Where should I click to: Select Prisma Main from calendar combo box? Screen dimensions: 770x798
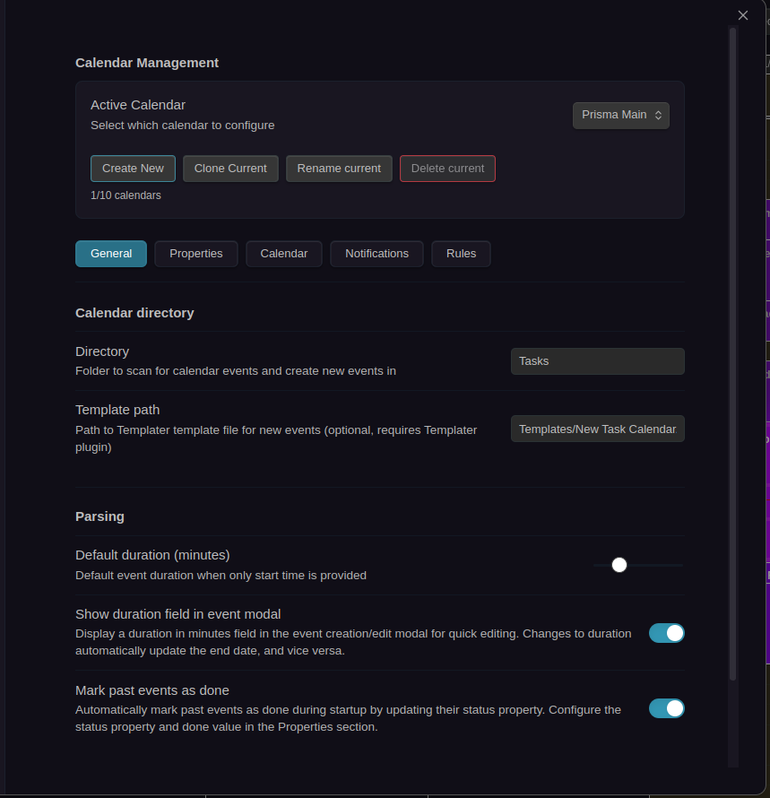[620, 115]
